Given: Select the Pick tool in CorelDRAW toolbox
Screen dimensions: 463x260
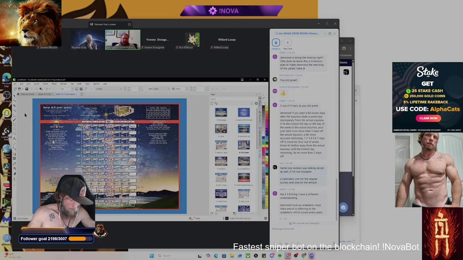Looking at the screenshot, I should click(x=14, y=96).
